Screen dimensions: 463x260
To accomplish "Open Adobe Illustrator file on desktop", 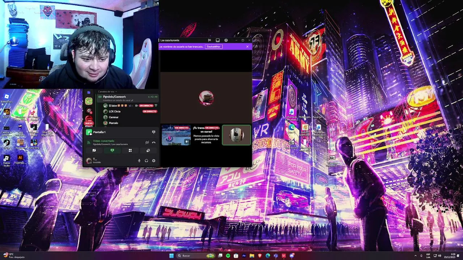I will pyautogui.click(x=20, y=160).
